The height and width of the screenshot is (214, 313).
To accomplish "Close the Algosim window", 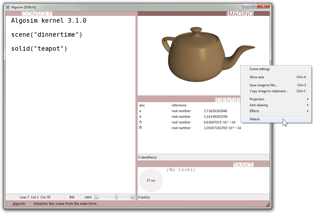I will click(x=263, y=6).
